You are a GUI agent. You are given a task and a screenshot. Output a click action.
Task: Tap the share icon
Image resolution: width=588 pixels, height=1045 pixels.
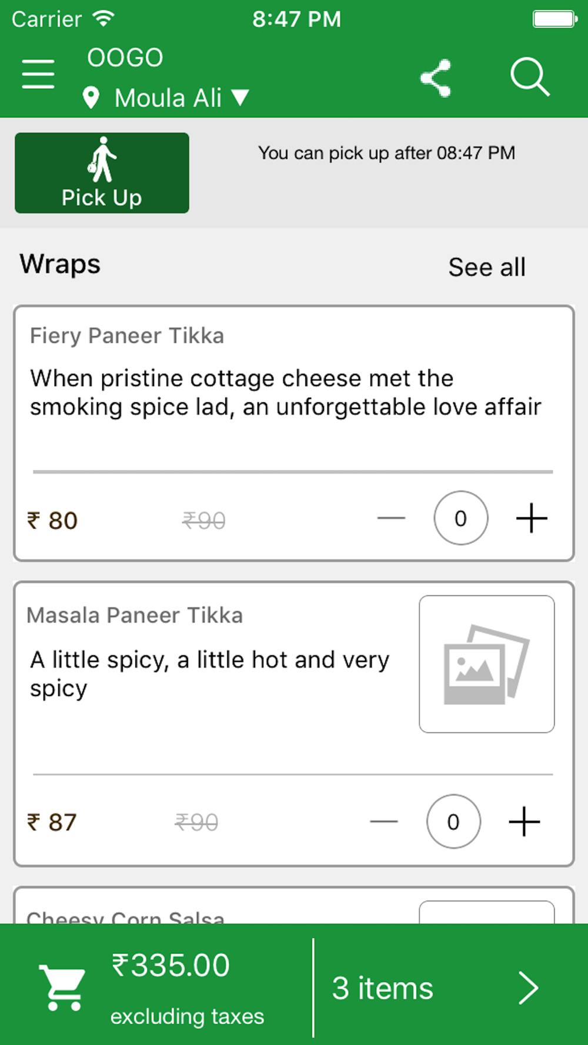tap(436, 78)
